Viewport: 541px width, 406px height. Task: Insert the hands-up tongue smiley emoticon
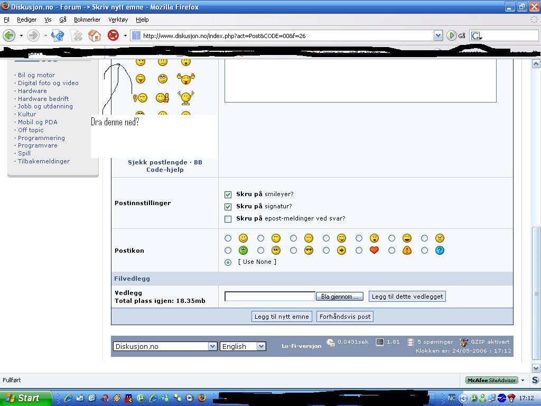tap(185, 79)
